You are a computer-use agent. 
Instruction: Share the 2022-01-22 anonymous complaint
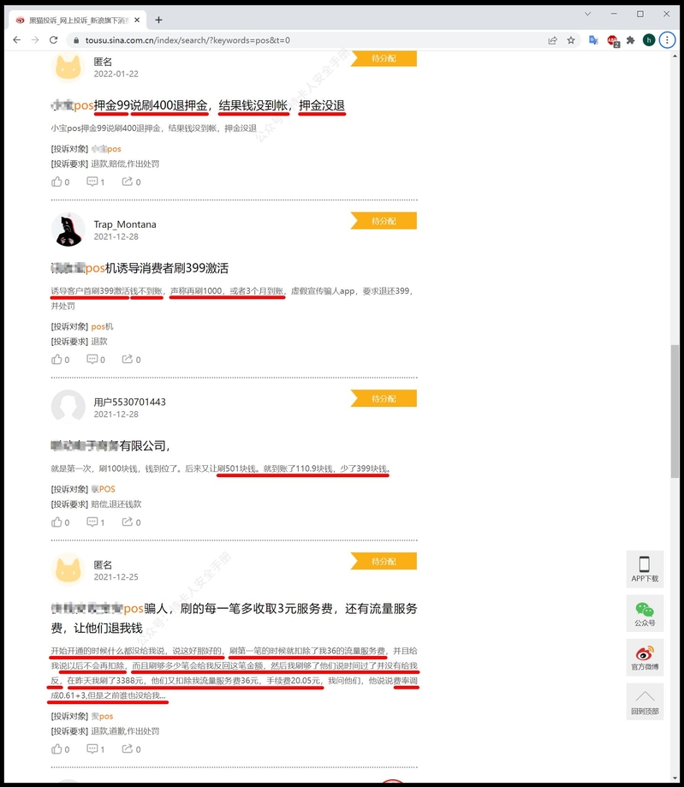point(132,182)
